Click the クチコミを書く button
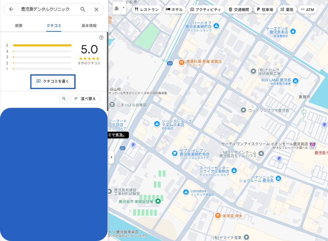 [x=53, y=81]
